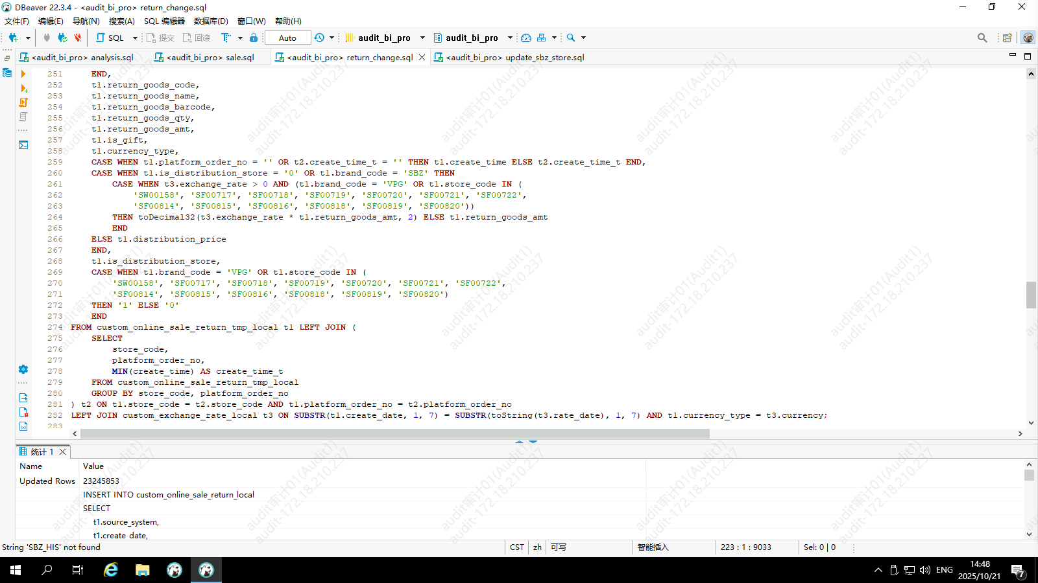Screen dimensions: 1038x583
Task: Click the Execute SQL statement arrow icon
Action: 23,74
